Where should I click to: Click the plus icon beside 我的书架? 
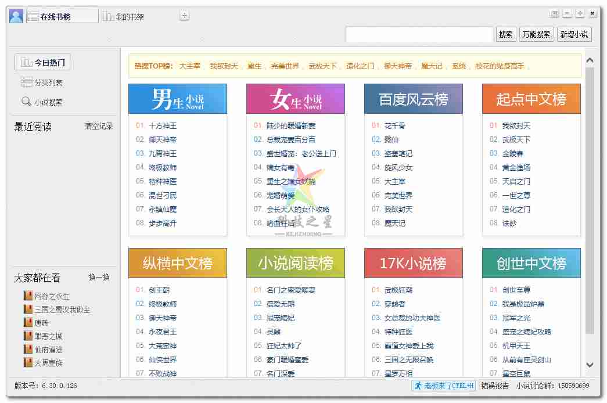coord(184,16)
